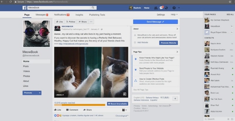This screenshot has width=235, height=121.
Task: Click See All Page Tips link
Action: coord(141,90)
